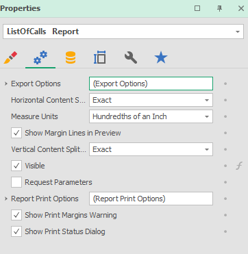The image size is (248, 254).
Task: Click marker dot beside Vertical Content Split
Action: (x=225, y=149)
